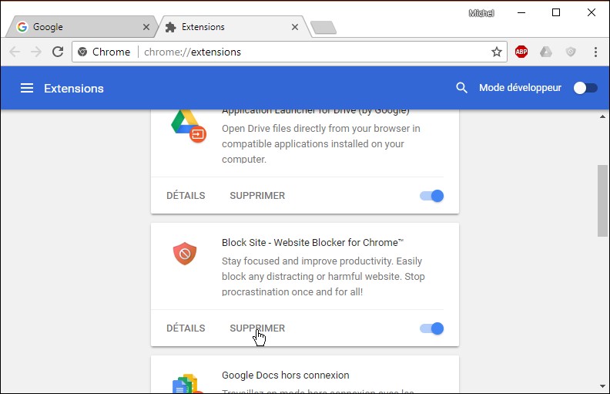The width and height of the screenshot is (610, 394).
Task: Open DÉTAILS for Block Site extension
Action: 186,328
